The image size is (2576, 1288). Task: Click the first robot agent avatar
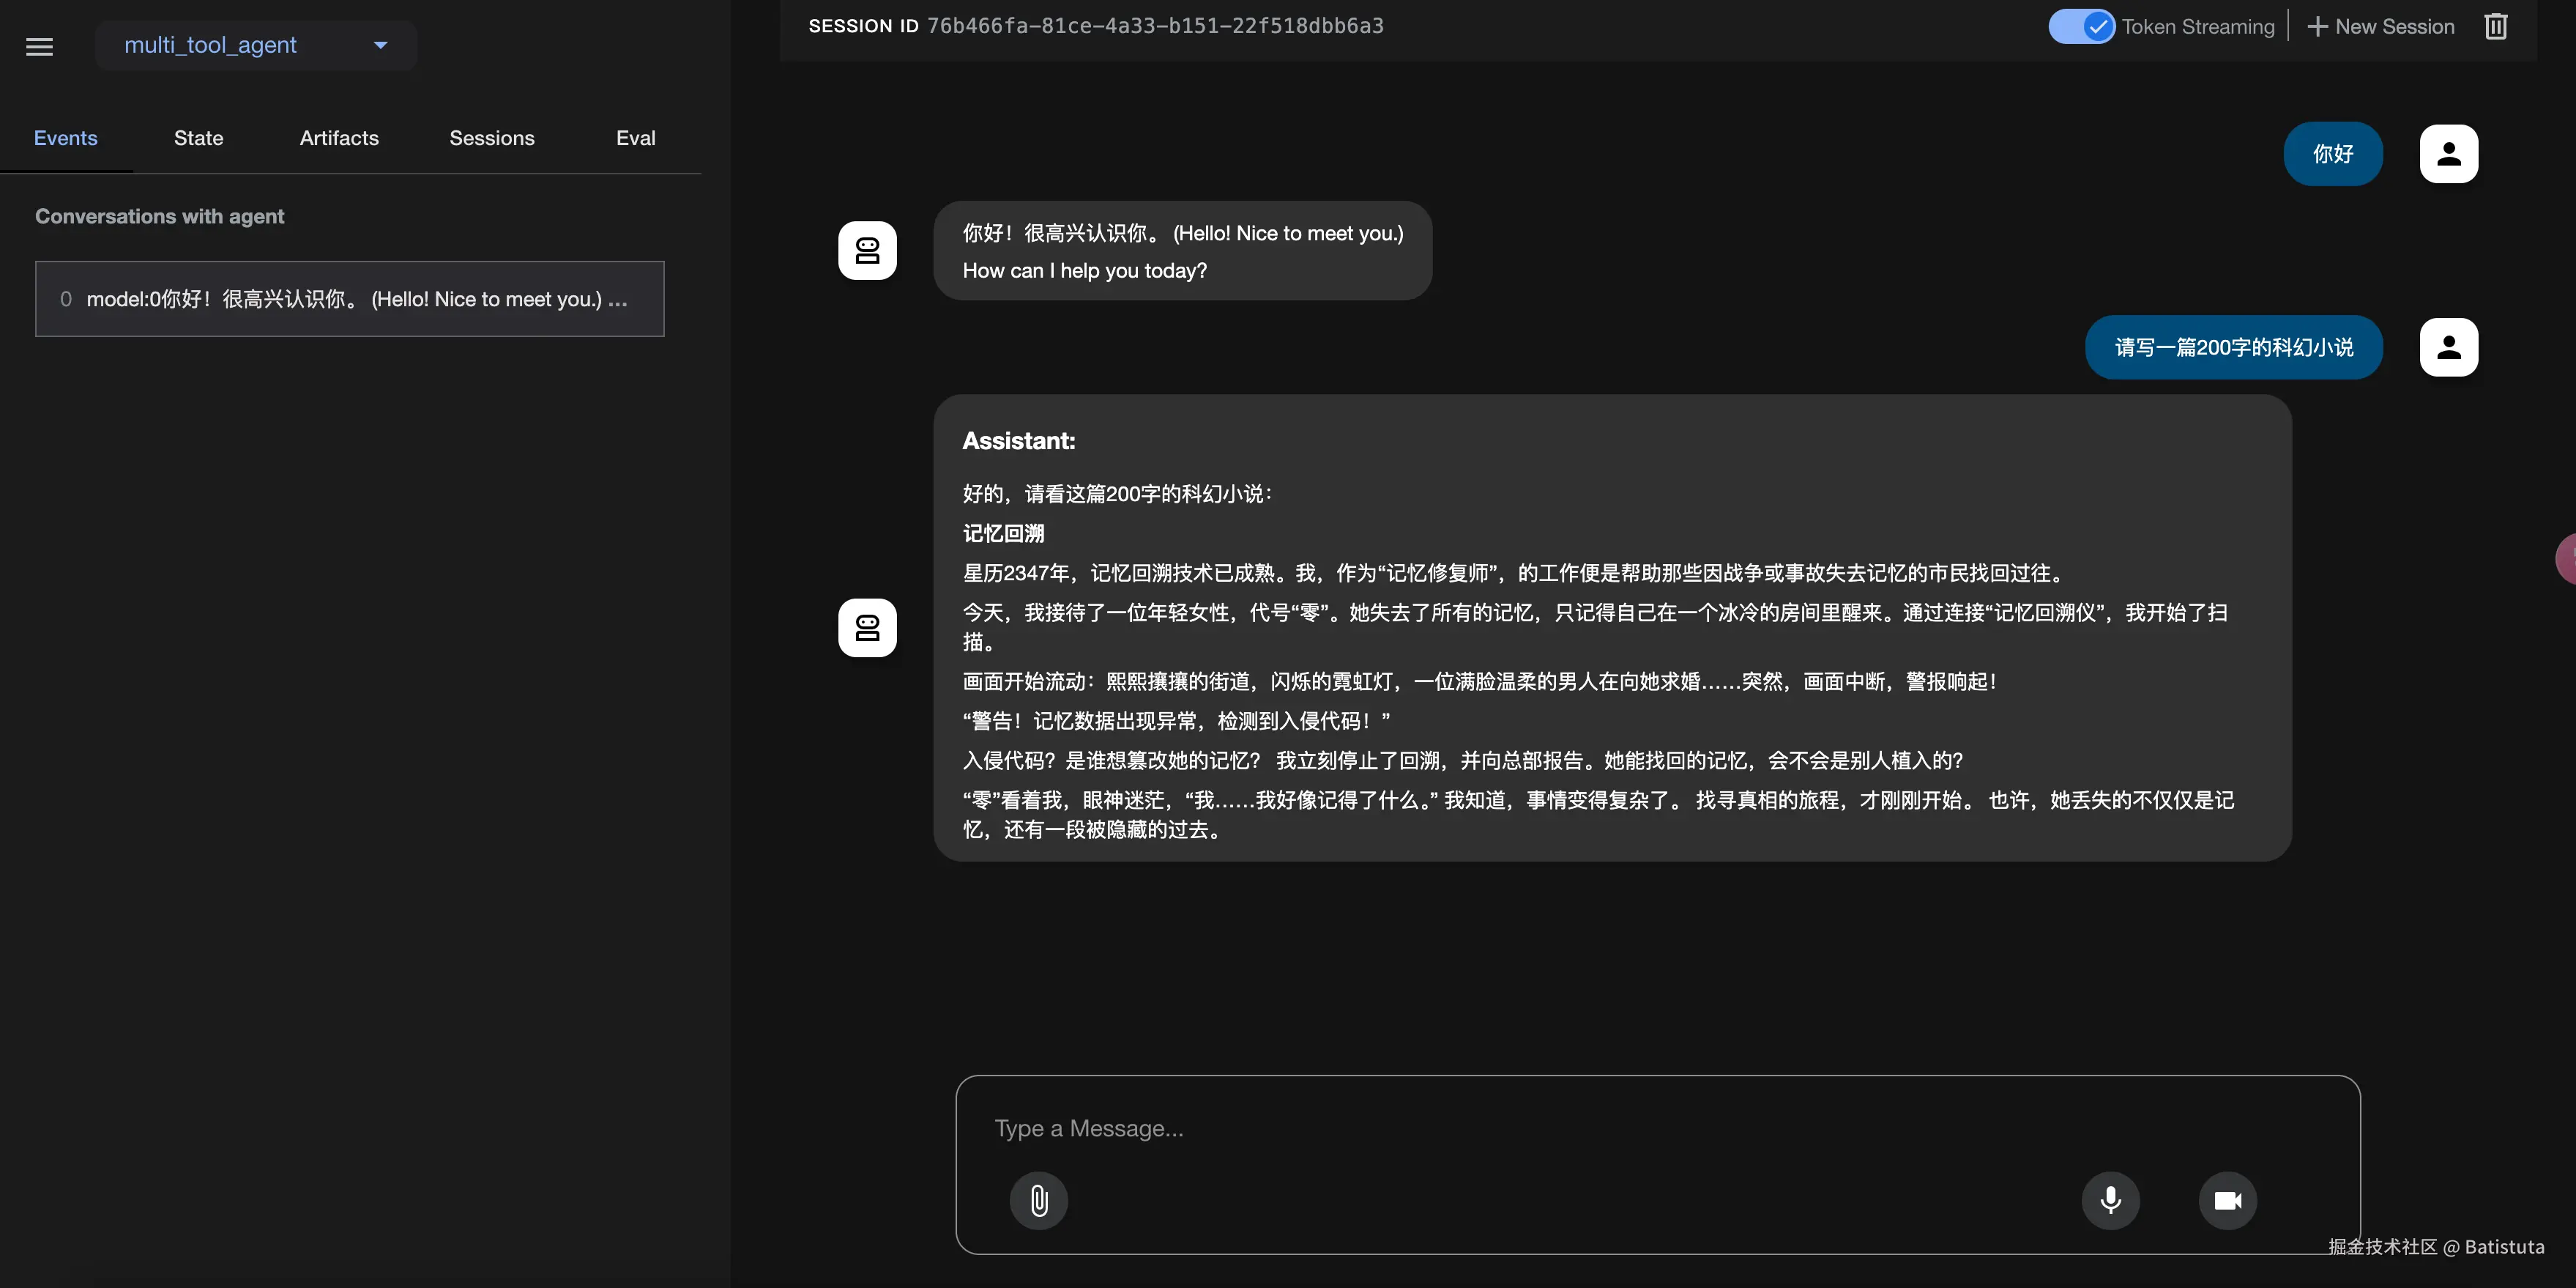pos(867,250)
